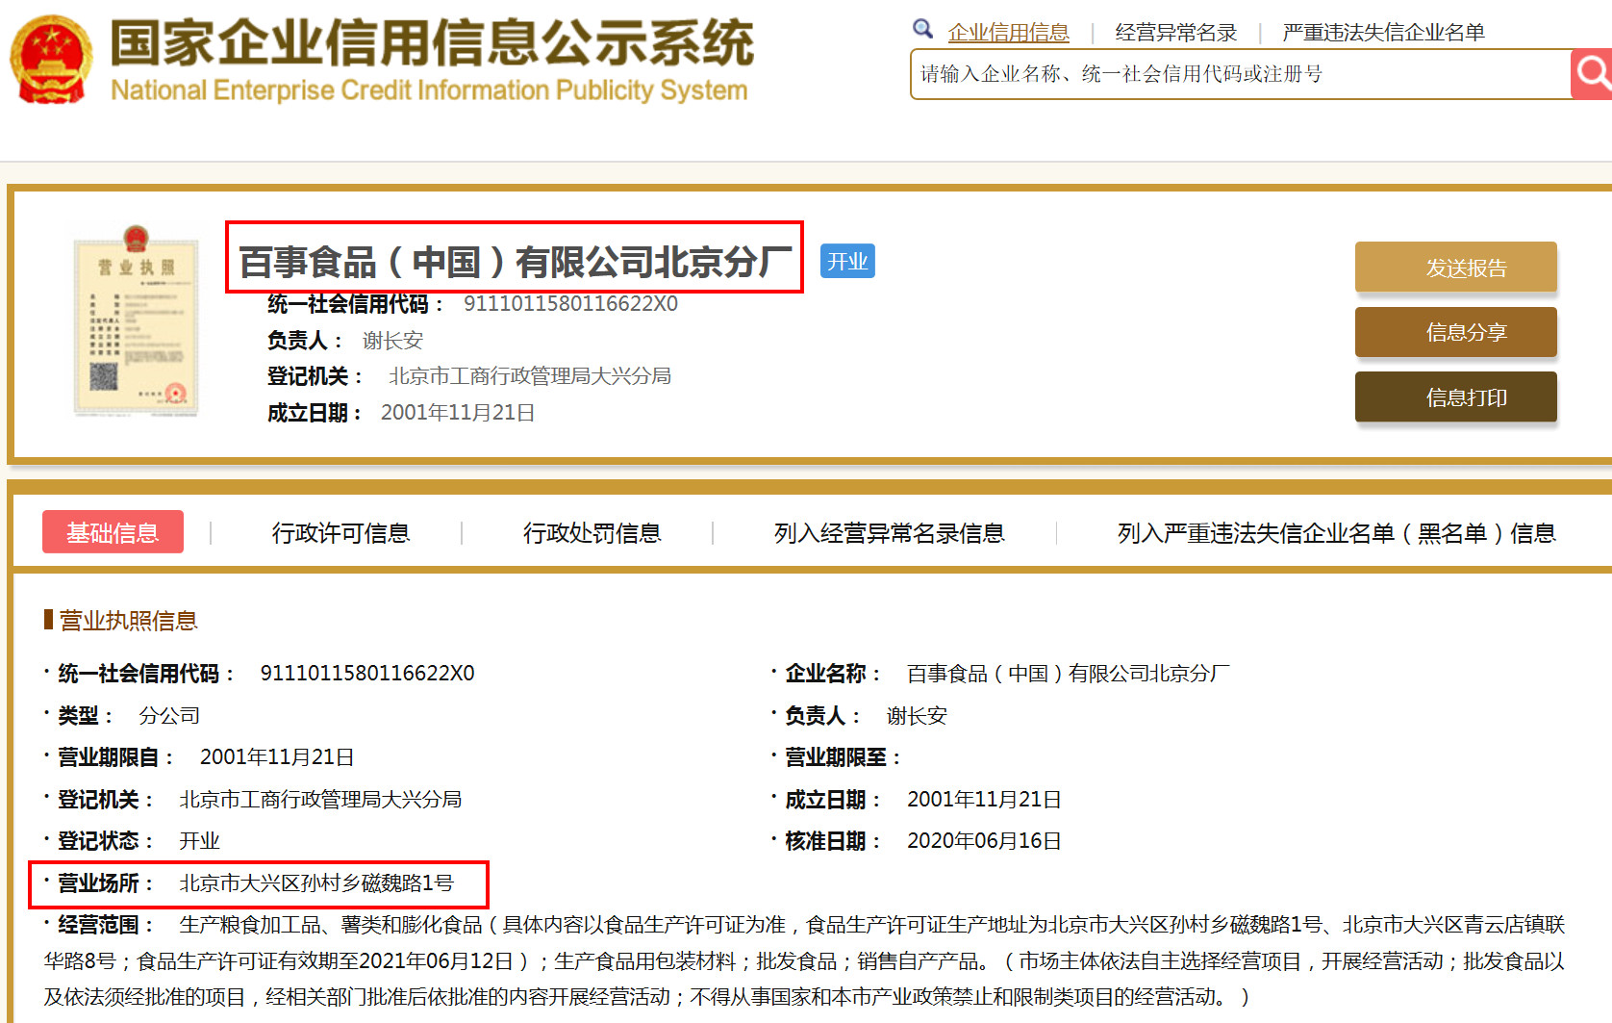Click the national emblem logo

point(51,59)
